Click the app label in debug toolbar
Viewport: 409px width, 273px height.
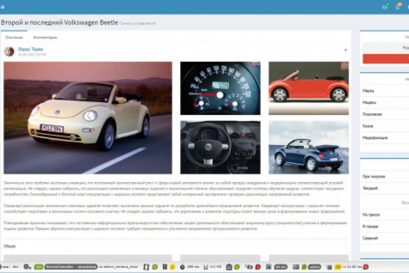tap(6, 267)
